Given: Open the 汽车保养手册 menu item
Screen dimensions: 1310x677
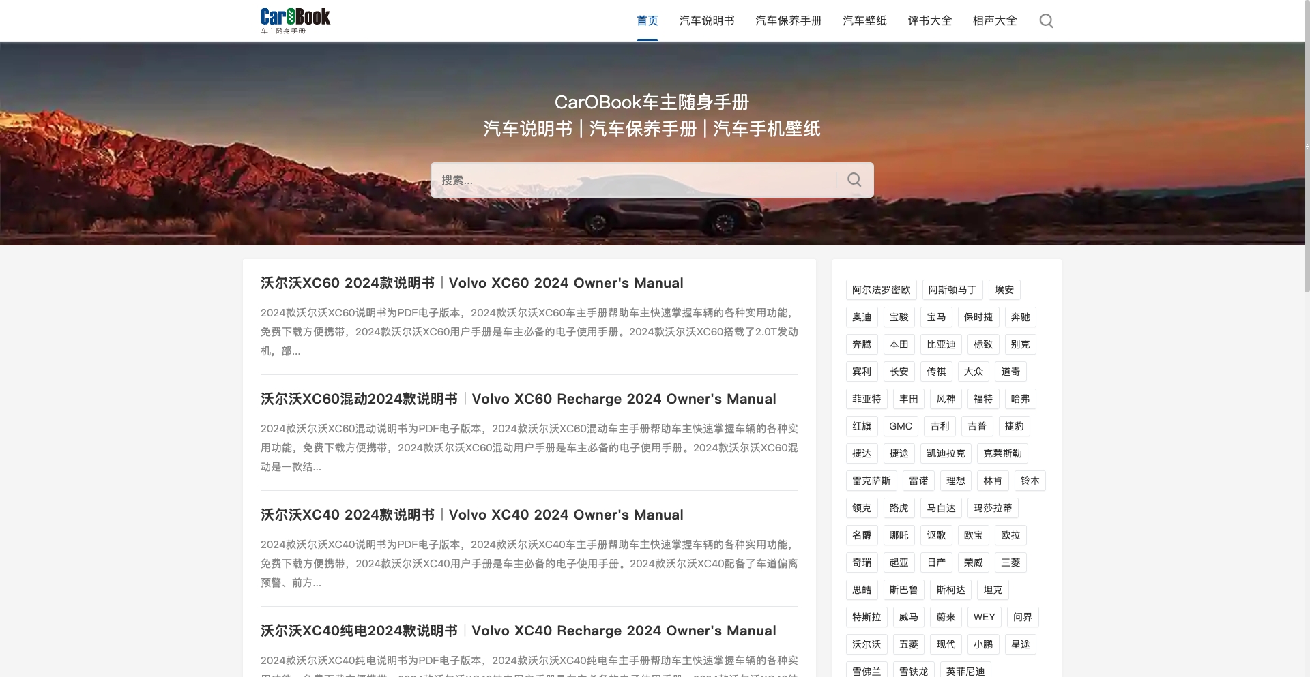Looking at the screenshot, I should point(788,21).
